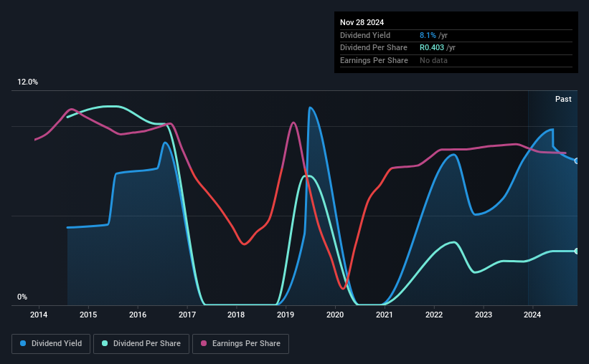Toggle the Dividend Yield legend button
Screen dimensions: 589x364
[x=51, y=344]
